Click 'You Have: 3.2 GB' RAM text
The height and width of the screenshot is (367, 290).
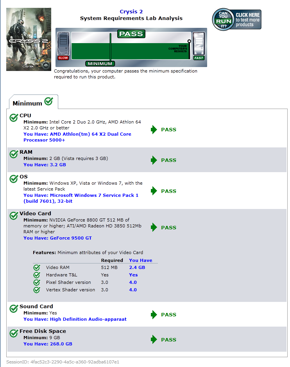[45, 165]
